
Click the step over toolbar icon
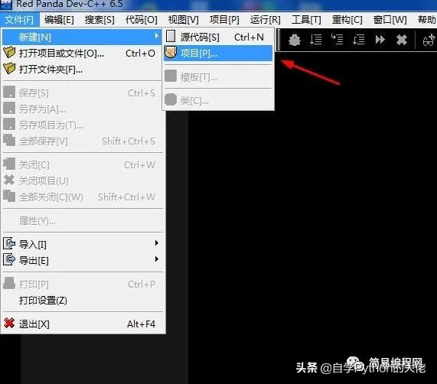[316, 40]
